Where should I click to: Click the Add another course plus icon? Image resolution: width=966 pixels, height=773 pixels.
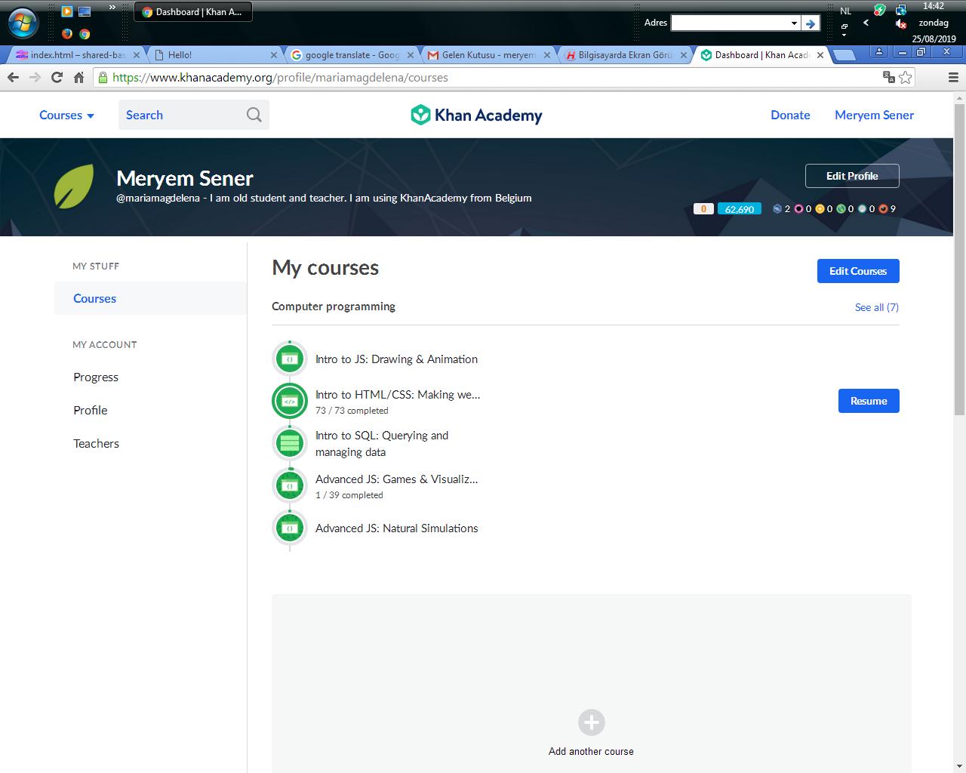coord(591,722)
